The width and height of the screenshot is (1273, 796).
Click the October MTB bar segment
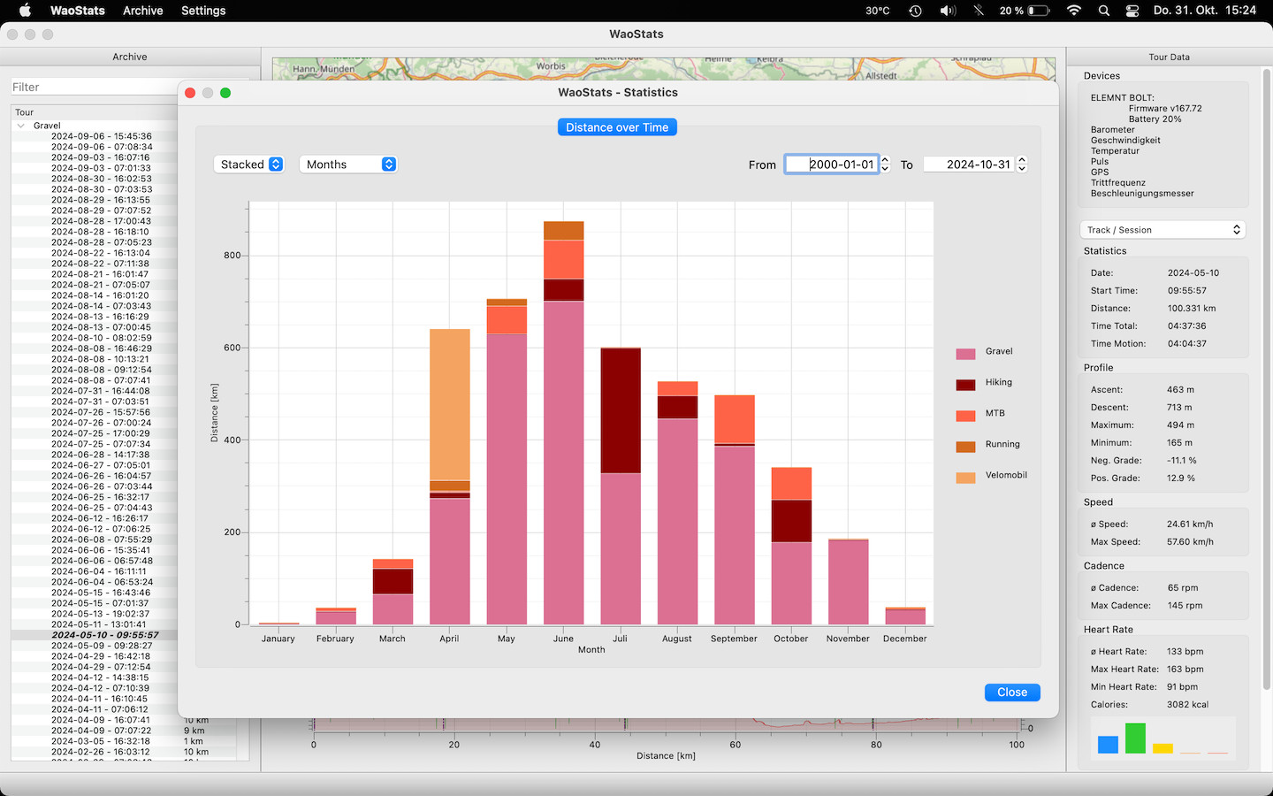click(x=791, y=484)
